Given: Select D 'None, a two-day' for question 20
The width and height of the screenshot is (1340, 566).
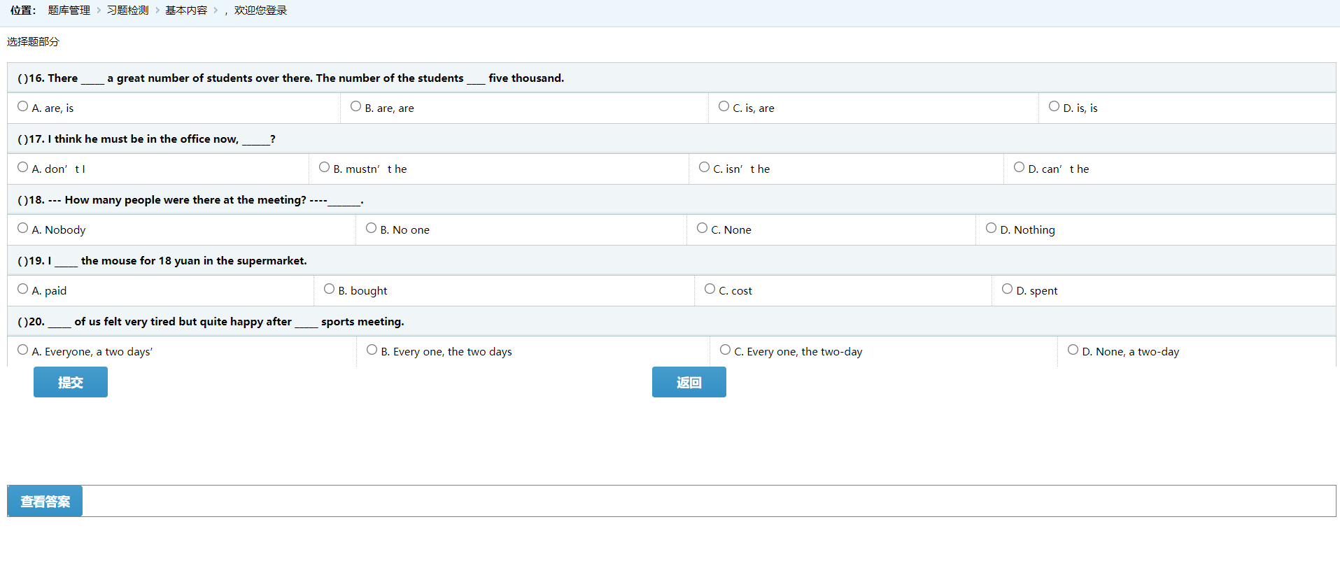Looking at the screenshot, I should (1073, 350).
